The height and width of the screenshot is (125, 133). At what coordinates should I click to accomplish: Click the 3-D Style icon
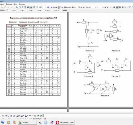pos(41,115)
